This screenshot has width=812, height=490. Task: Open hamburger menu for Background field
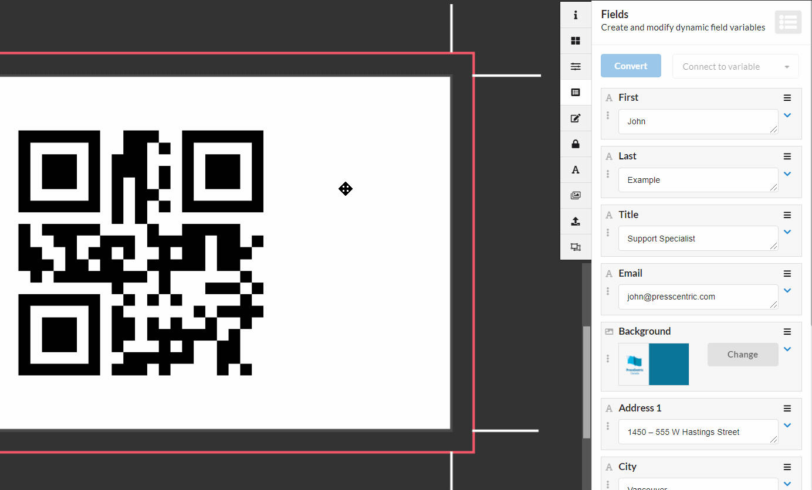pyautogui.click(x=787, y=332)
